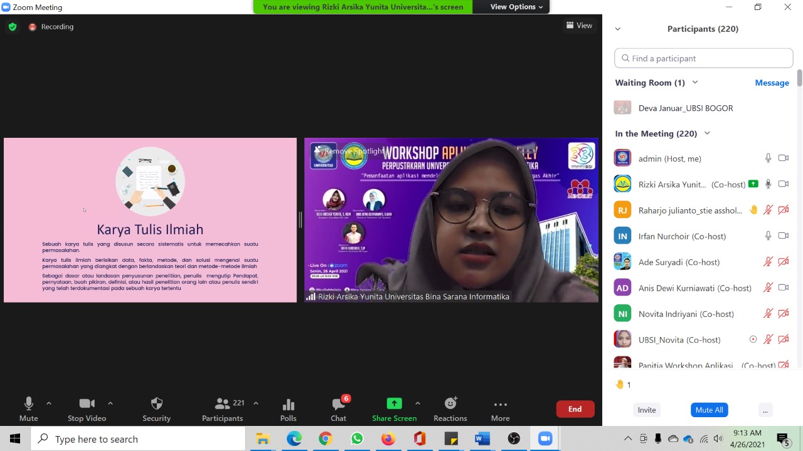Click UBSI_Novita recording indicator icon
803x451 pixels.
[x=753, y=340]
